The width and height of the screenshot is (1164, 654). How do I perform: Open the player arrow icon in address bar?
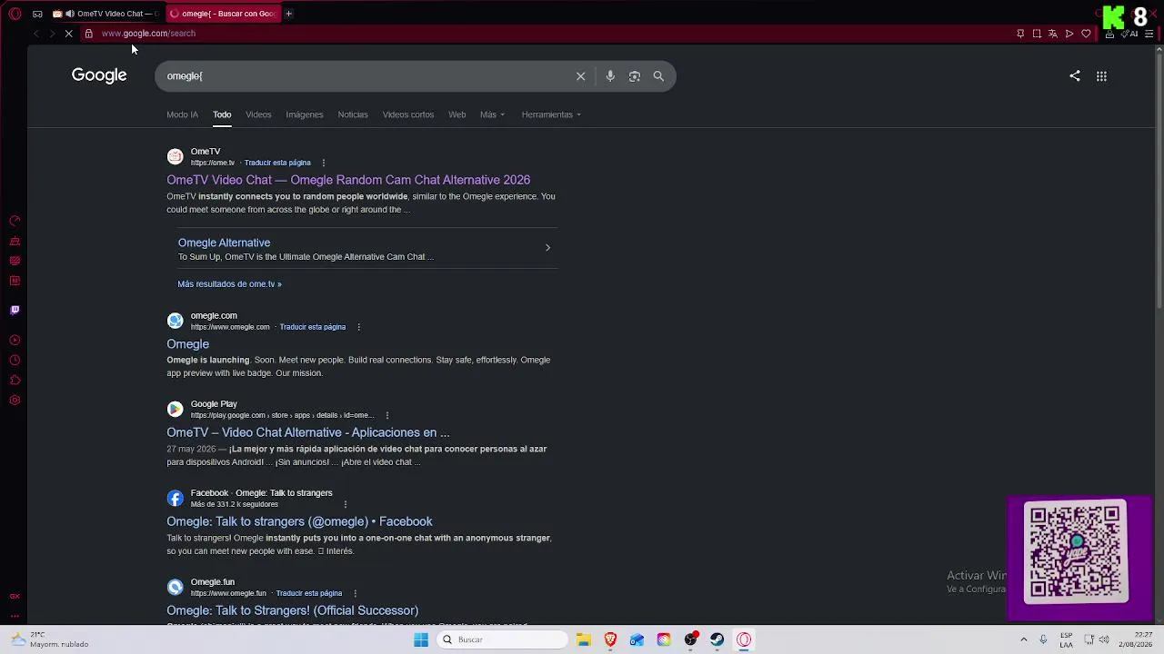pyautogui.click(x=1069, y=34)
